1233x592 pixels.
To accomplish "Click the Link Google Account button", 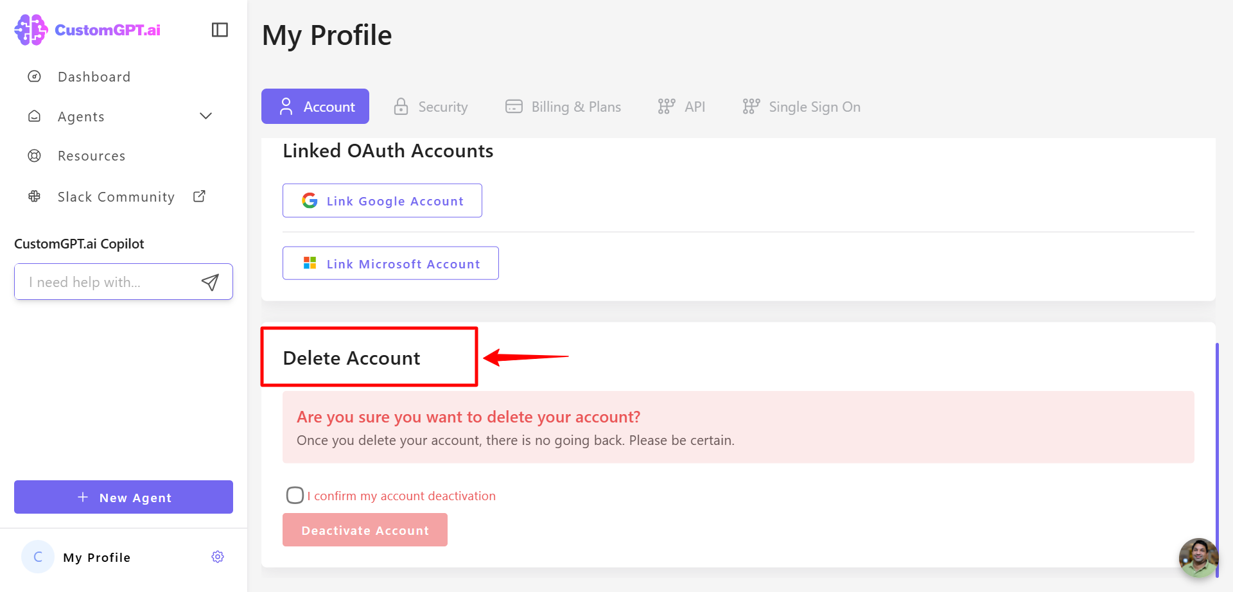I will (382, 201).
